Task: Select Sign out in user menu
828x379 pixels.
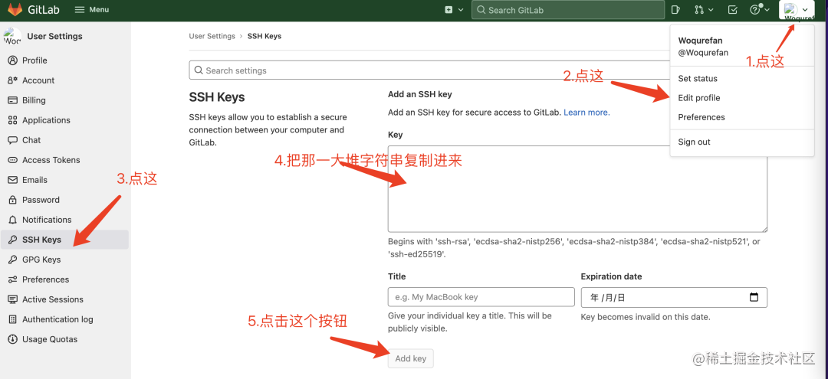Action: tap(694, 142)
